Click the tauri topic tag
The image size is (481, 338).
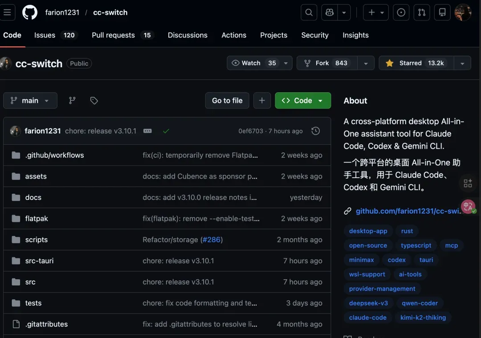[x=426, y=260]
